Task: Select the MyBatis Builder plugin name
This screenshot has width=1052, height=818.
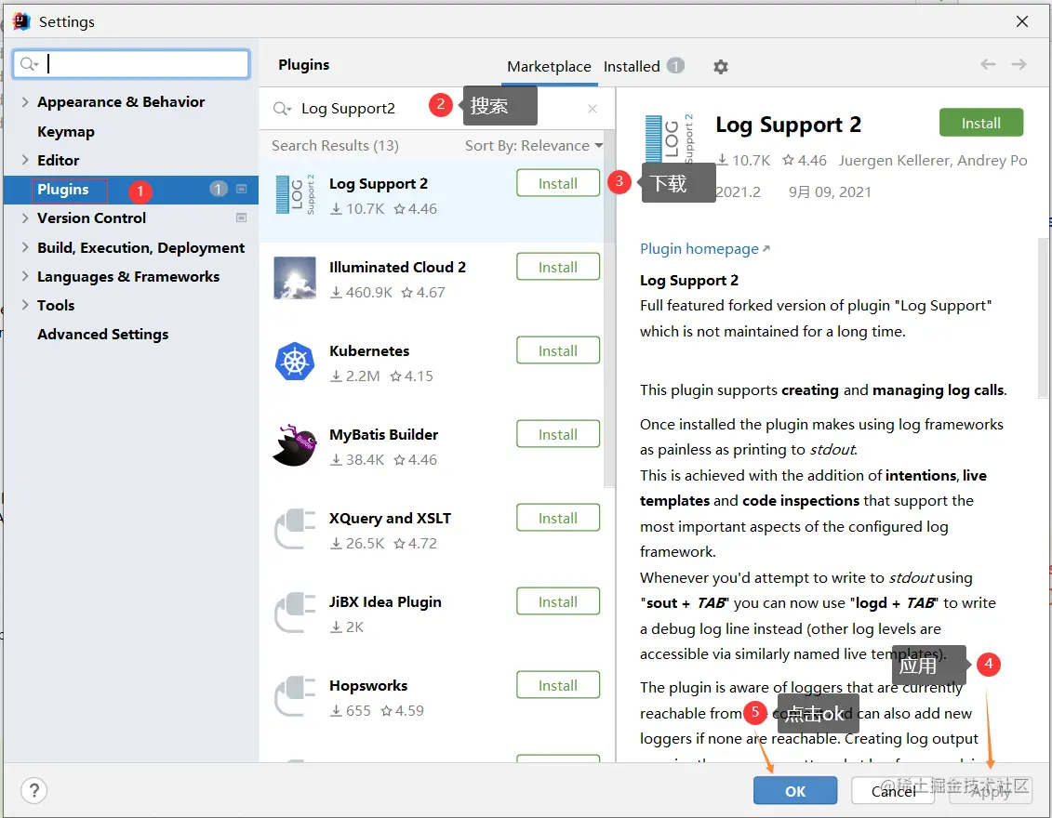Action: click(383, 434)
